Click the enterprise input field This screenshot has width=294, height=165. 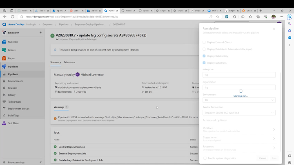pyautogui.click(x=239, y=75)
